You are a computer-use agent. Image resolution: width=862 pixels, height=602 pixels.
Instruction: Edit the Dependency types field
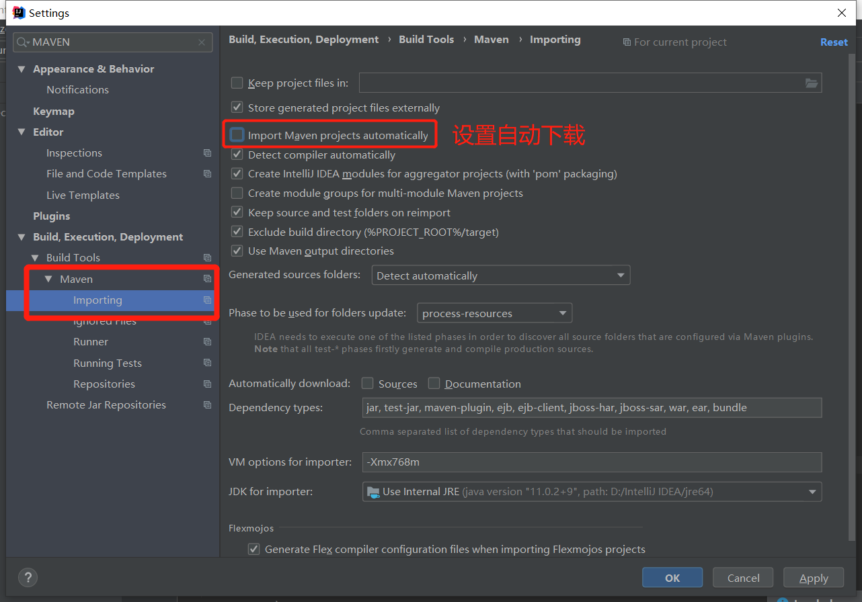[x=592, y=408]
